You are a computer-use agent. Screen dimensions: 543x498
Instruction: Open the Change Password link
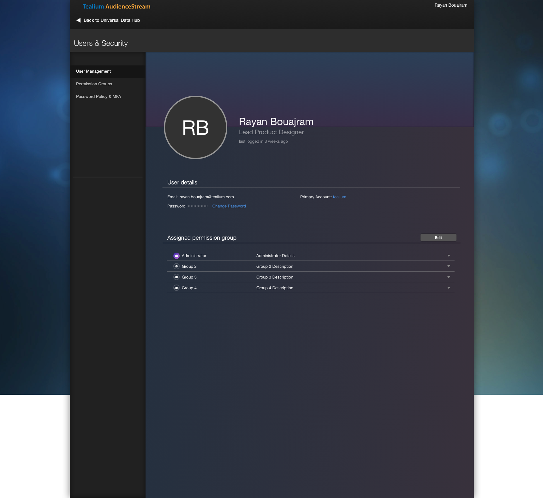tap(229, 206)
